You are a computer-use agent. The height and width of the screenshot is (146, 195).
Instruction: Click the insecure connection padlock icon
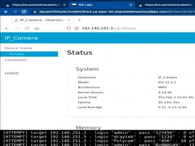coord(76,28)
